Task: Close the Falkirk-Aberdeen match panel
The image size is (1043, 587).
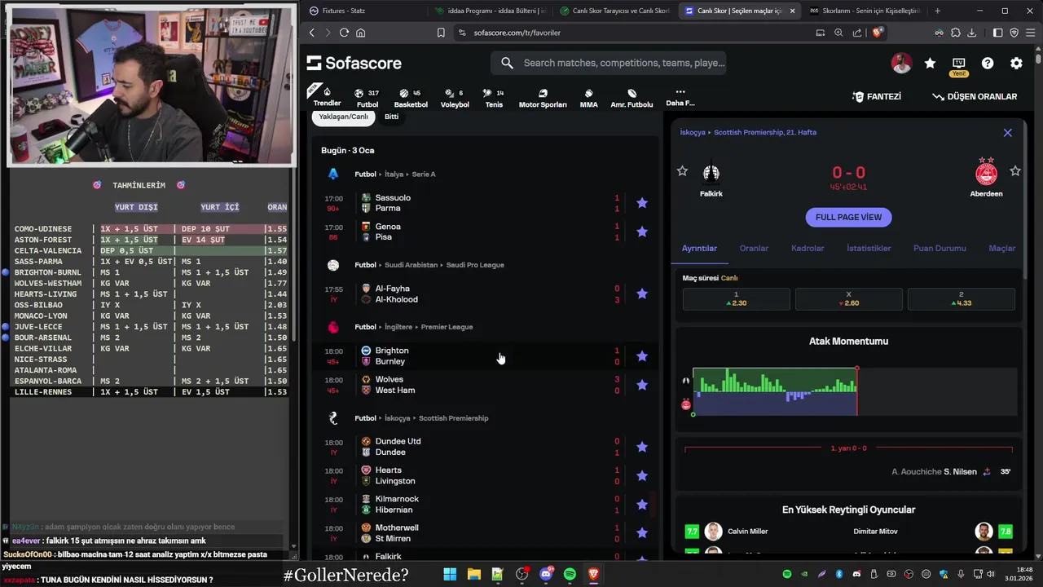Action: click(x=1007, y=132)
